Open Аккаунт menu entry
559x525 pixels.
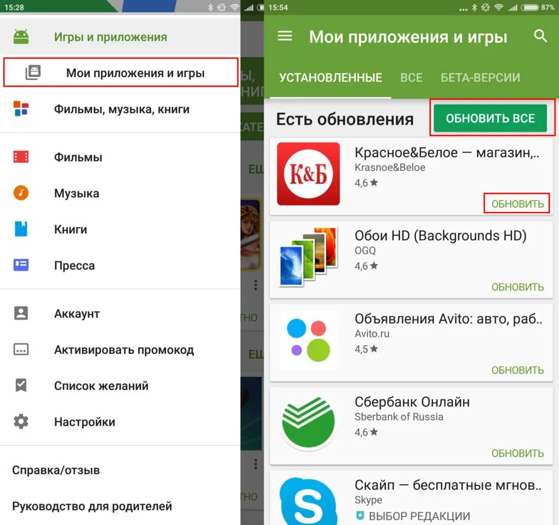[120, 313]
